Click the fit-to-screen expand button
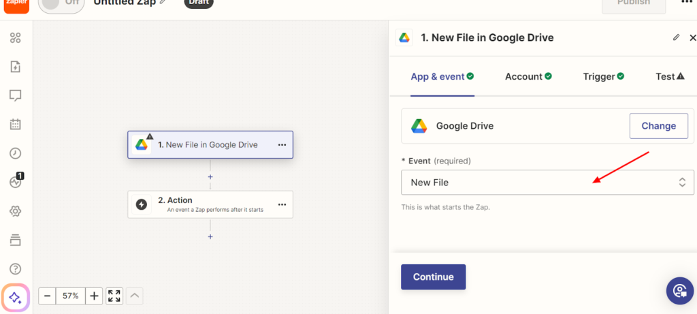 coord(114,296)
